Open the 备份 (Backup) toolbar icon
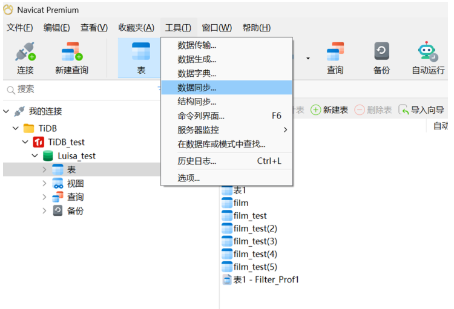The height and width of the screenshot is (309, 454). (381, 58)
